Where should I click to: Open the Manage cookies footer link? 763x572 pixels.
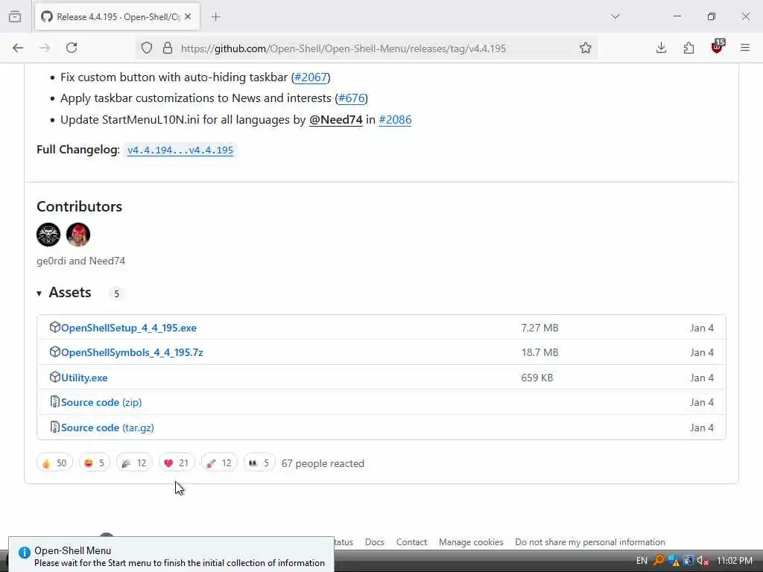[471, 542]
